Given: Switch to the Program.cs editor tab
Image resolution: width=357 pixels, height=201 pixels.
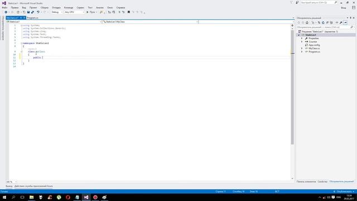Looking at the screenshot, I should click(32, 18).
